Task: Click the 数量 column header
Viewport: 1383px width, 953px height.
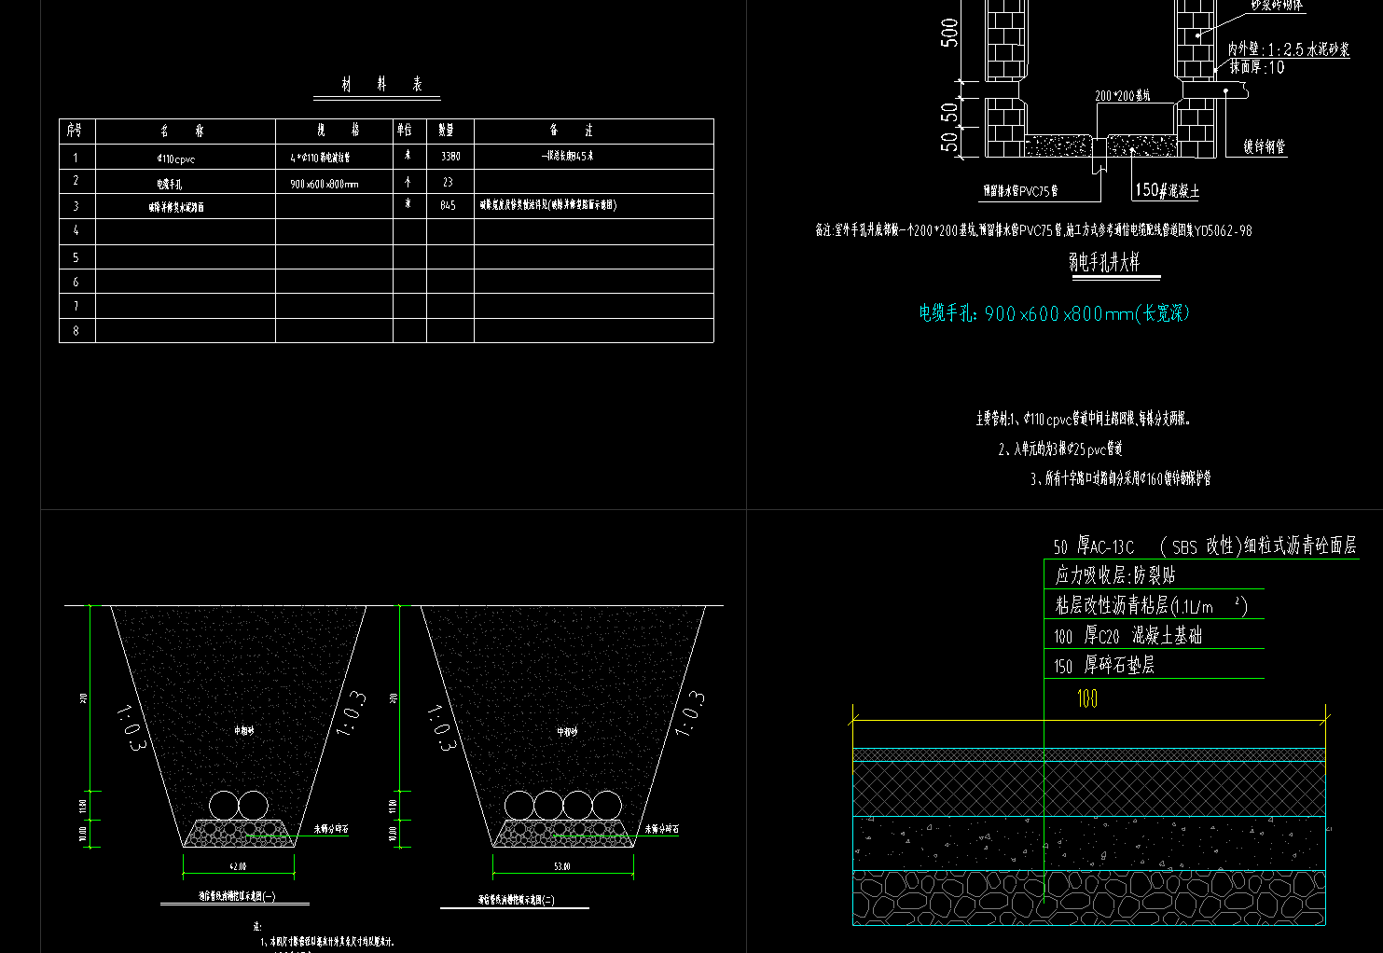Action: click(x=447, y=131)
